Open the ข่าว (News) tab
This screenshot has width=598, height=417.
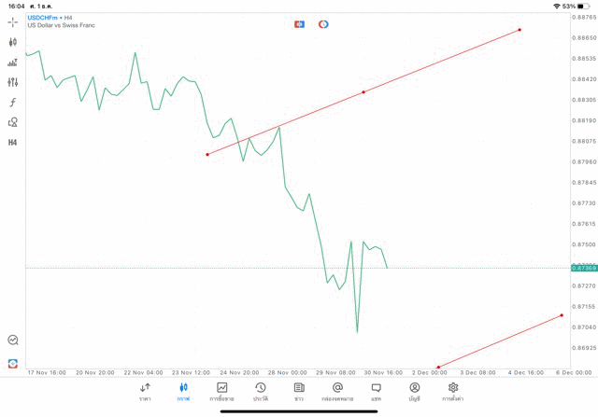coord(299,392)
